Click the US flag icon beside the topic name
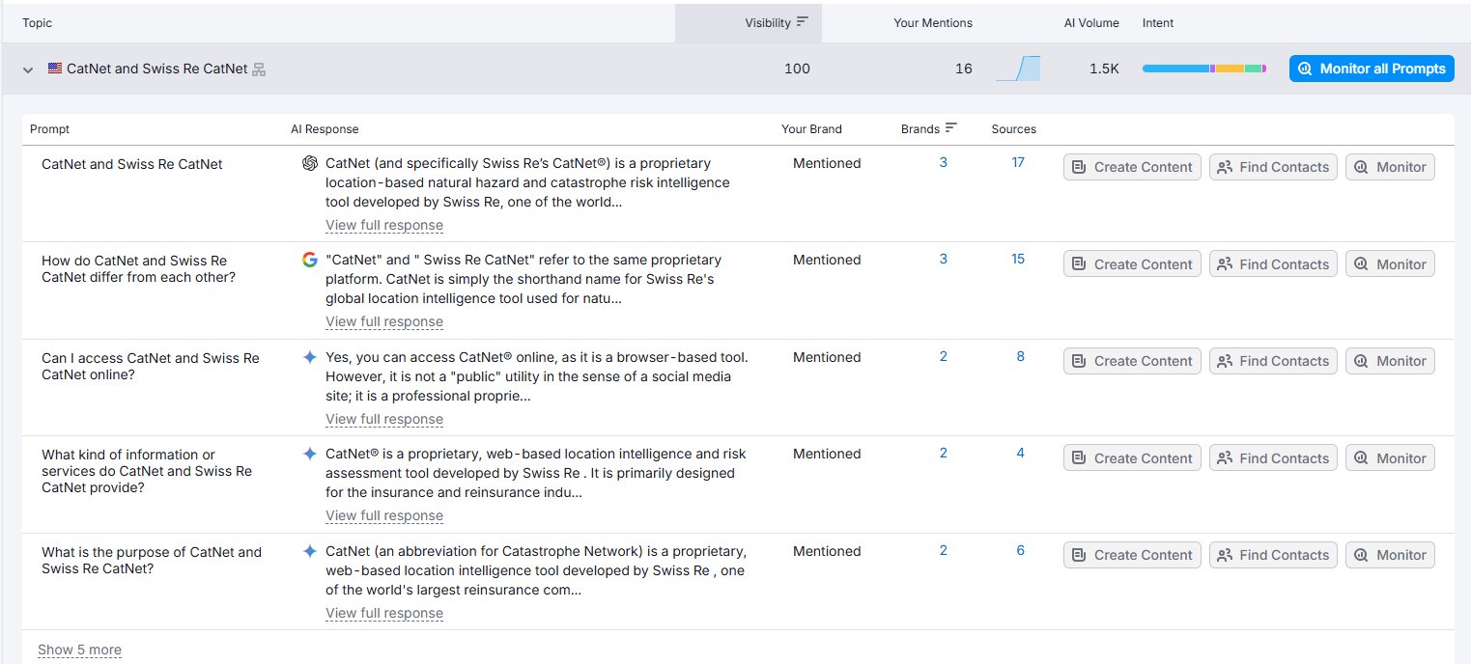The width and height of the screenshot is (1471, 664). (x=55, y=69)
